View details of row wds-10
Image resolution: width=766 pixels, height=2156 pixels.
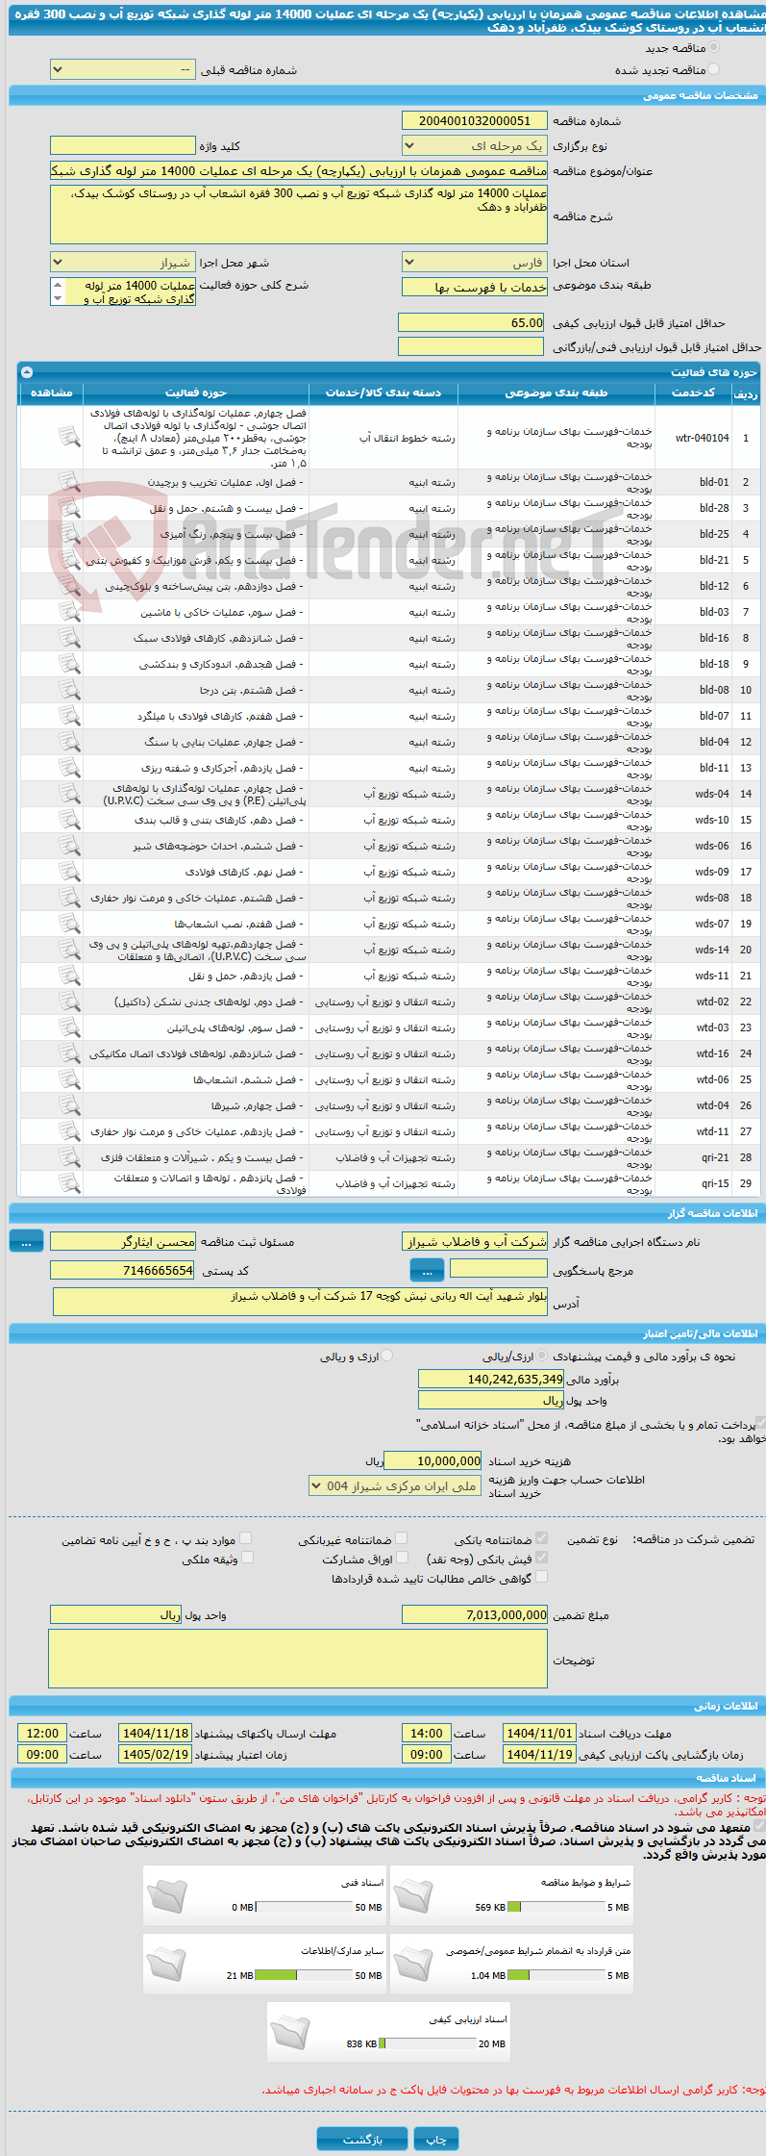tap(69, 819)
